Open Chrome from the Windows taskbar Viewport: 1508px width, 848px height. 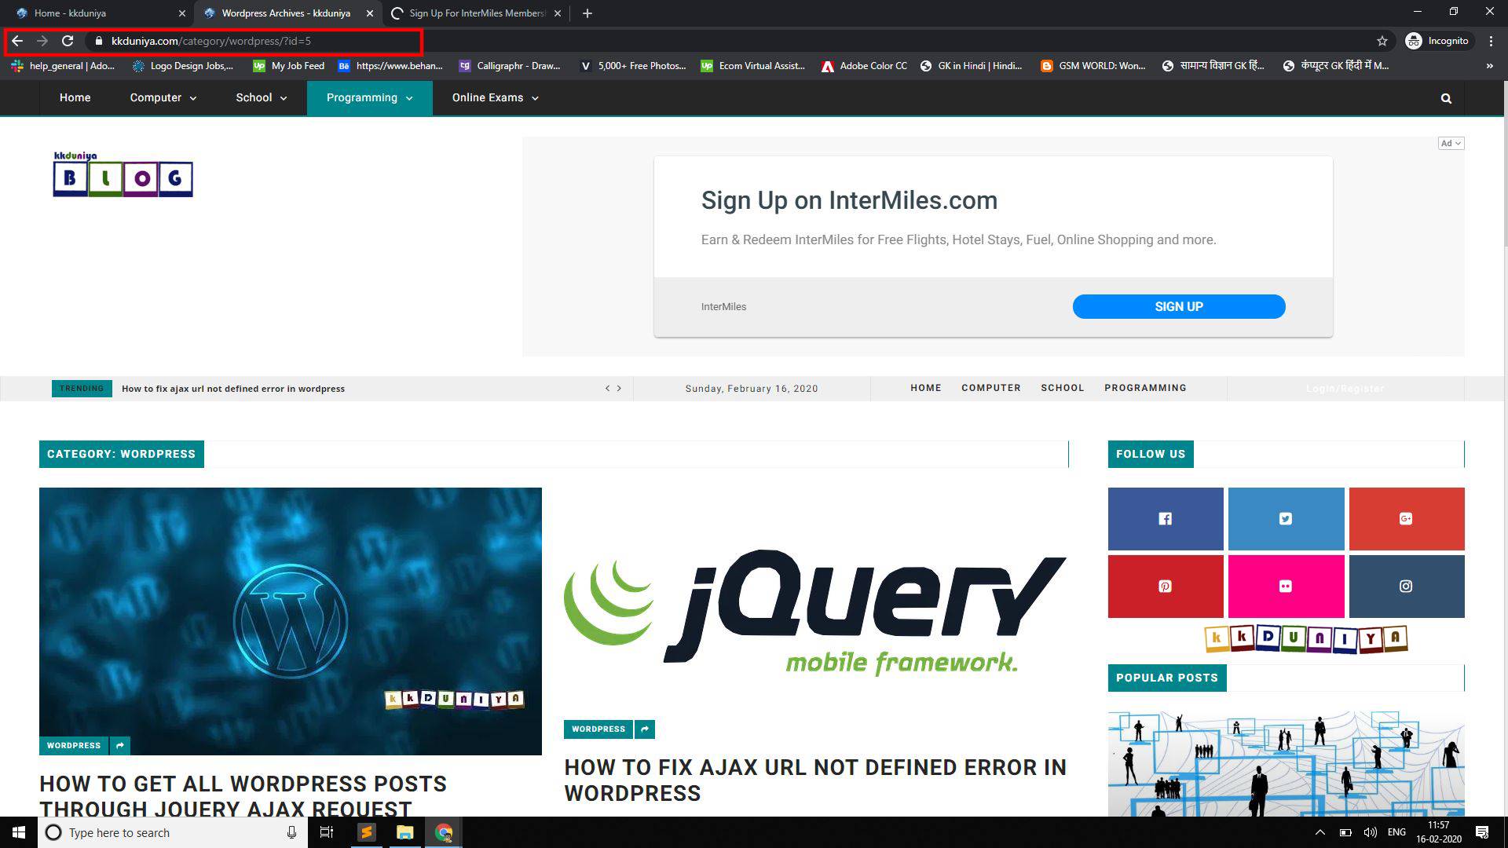click(x=443, y=832)
